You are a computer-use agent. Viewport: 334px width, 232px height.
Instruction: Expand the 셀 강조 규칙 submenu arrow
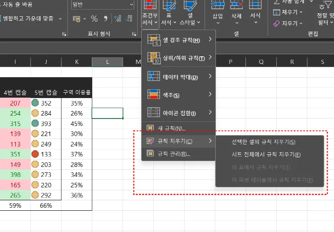210,39
